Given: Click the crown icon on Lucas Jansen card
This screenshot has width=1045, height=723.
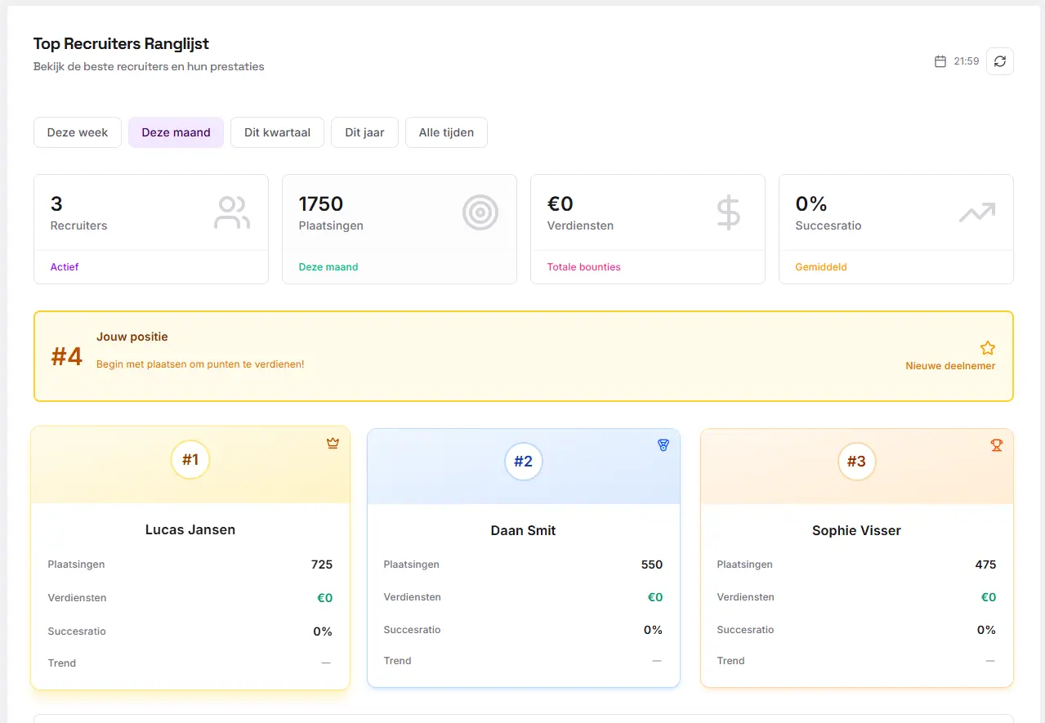Looking at the screenshot, I should pyautogui.click(x=333, y=444).
